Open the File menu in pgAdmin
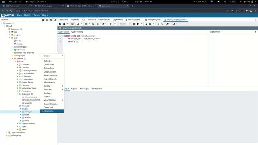Image resolution: width=258 pixels, height=145 pixels. [19, 15]
